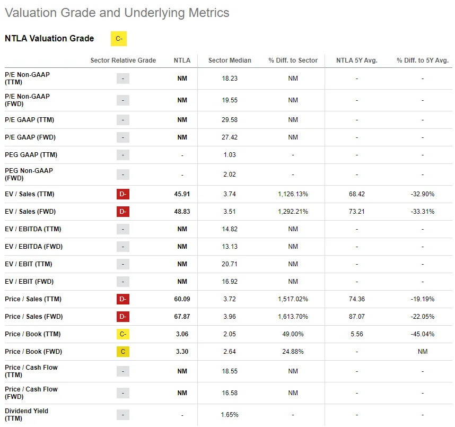The image size is (455, 427).
Task: Click the 48.83 EV / Sales (FWD) value
Action: click(182, 212)
